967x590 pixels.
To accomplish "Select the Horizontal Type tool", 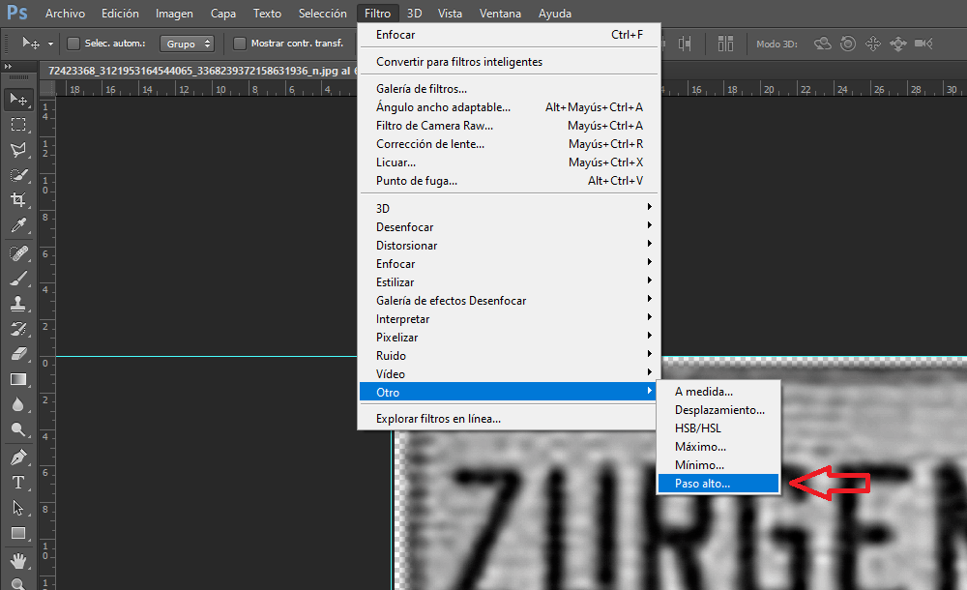I will coord(18,483).
